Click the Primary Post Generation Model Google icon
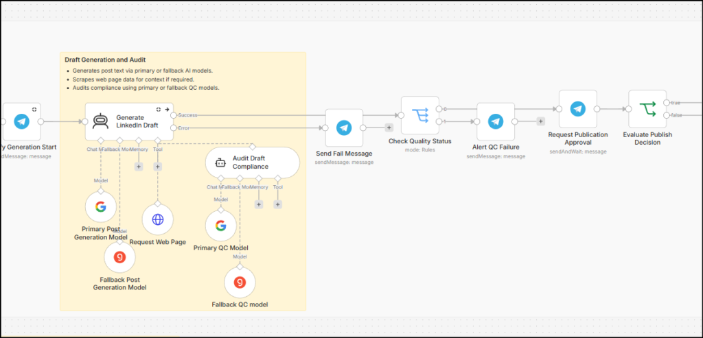Image resolution: width=703 pixels, height=338 pixels. coord(101,207)
